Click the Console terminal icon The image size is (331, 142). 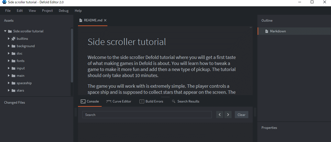pyautogui.click(x=83, y=101)
